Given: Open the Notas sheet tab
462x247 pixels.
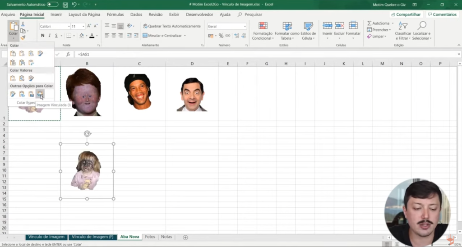Looking at the screenshot, I should 166,237.
